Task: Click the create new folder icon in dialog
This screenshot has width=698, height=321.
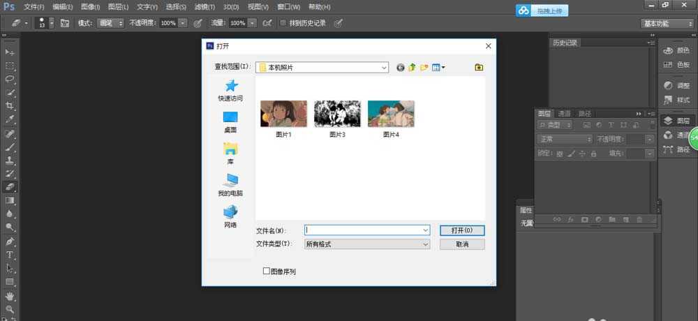Action: tap(424, 68)
